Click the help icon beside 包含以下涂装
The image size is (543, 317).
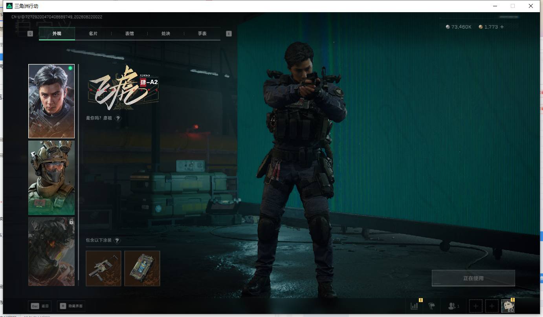(117, 240)
